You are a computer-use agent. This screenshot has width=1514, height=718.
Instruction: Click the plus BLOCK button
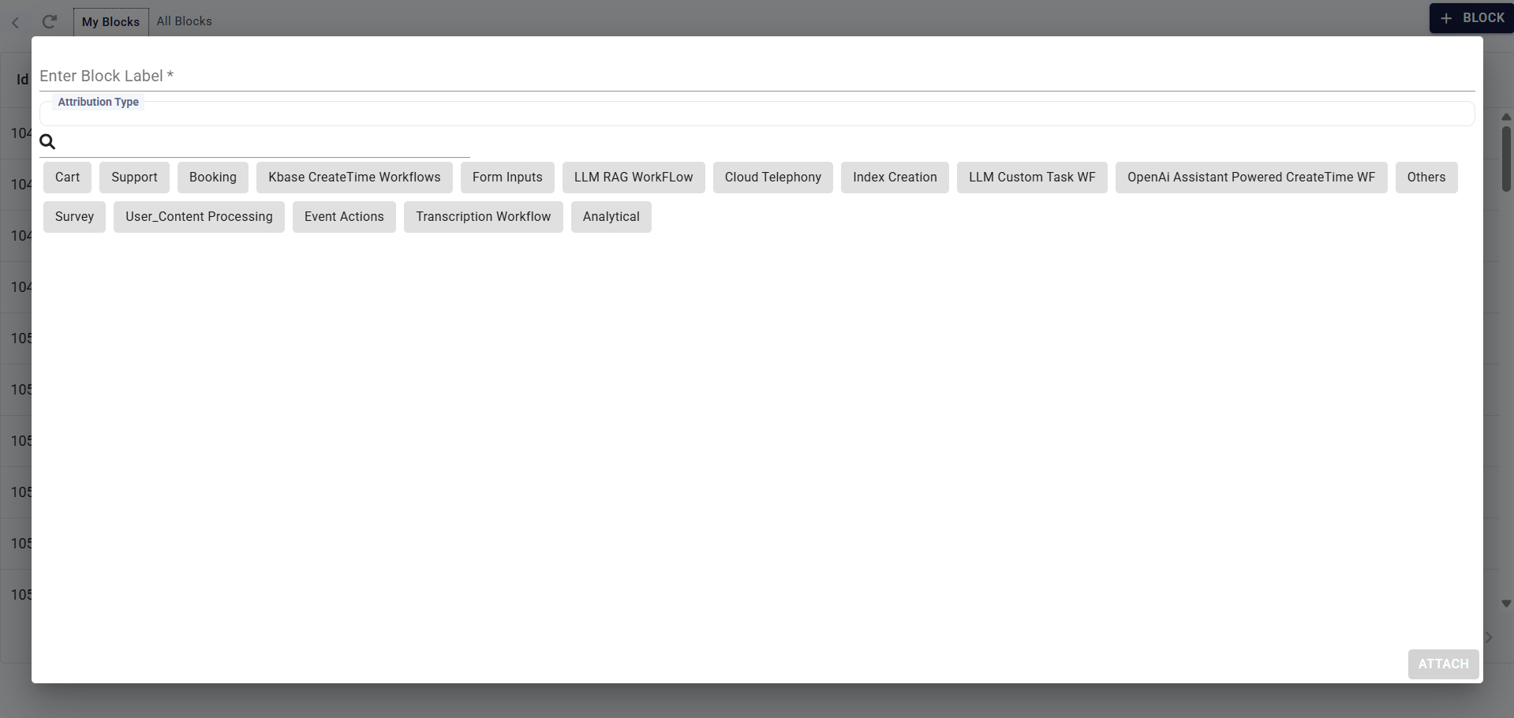click(1471, 18)
